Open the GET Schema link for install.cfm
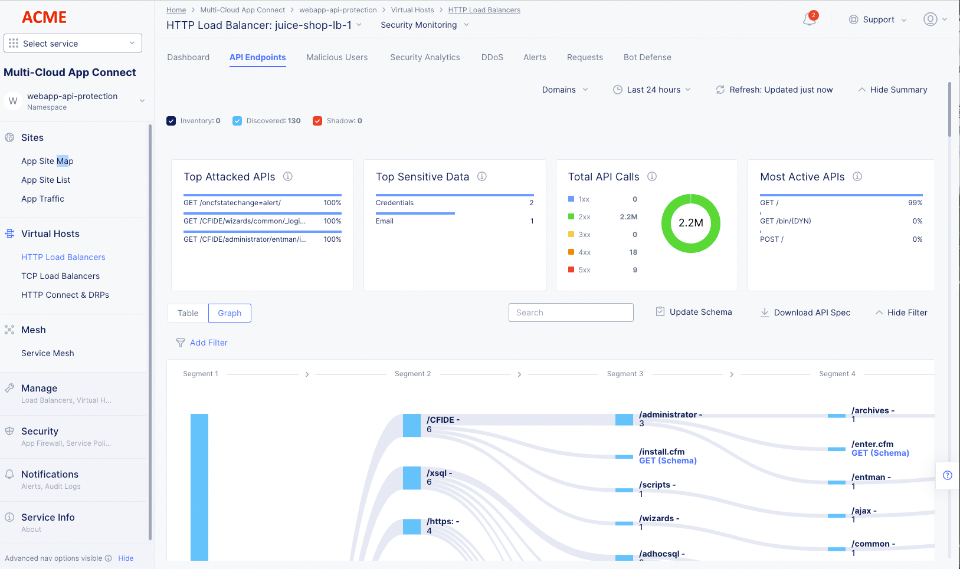This screenshot has width=960, height=569. click(x=667, y=461)
